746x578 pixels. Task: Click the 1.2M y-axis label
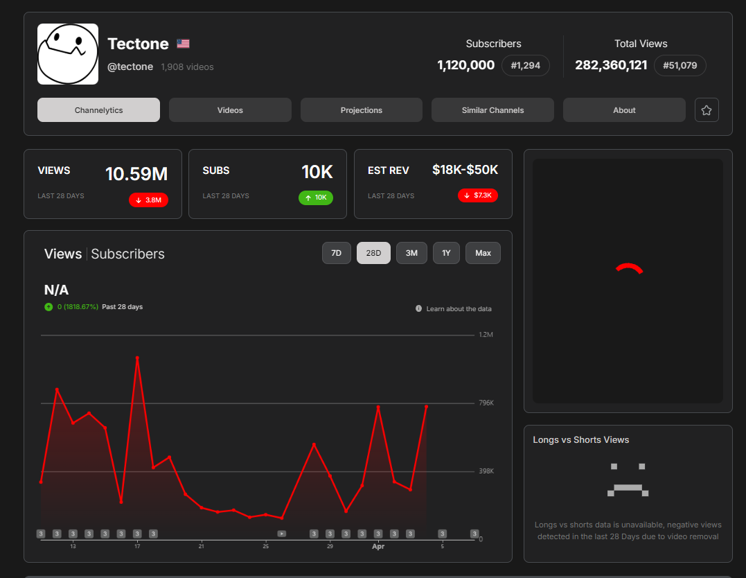click(x=486, y=335)
